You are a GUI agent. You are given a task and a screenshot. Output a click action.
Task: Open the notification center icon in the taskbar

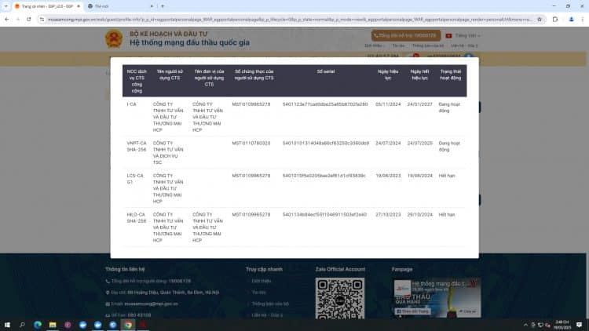[x=580, y=325]
